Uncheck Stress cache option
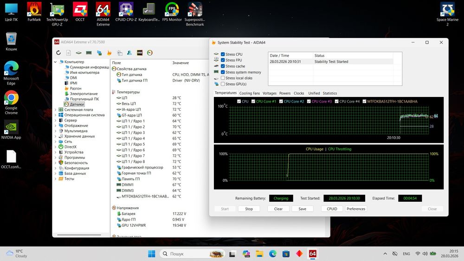This screenshot has height=261, width=464. [x=223, y=66]
